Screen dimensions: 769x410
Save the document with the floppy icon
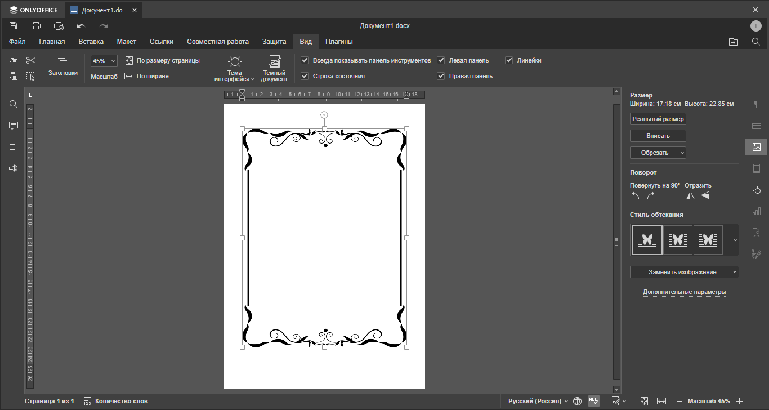[x=13, y=26]
